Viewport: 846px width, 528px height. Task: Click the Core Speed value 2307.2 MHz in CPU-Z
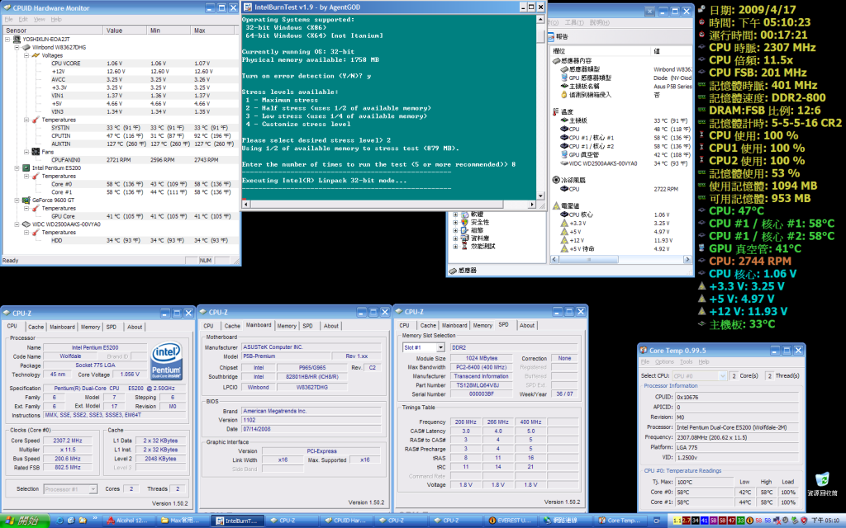pyautogui.click(x=68, y=441)
